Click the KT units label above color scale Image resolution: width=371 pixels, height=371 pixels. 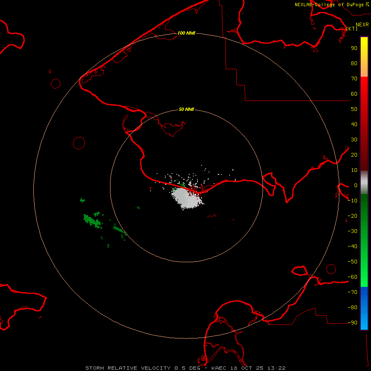pyautogui.click(x=352, y=28)
